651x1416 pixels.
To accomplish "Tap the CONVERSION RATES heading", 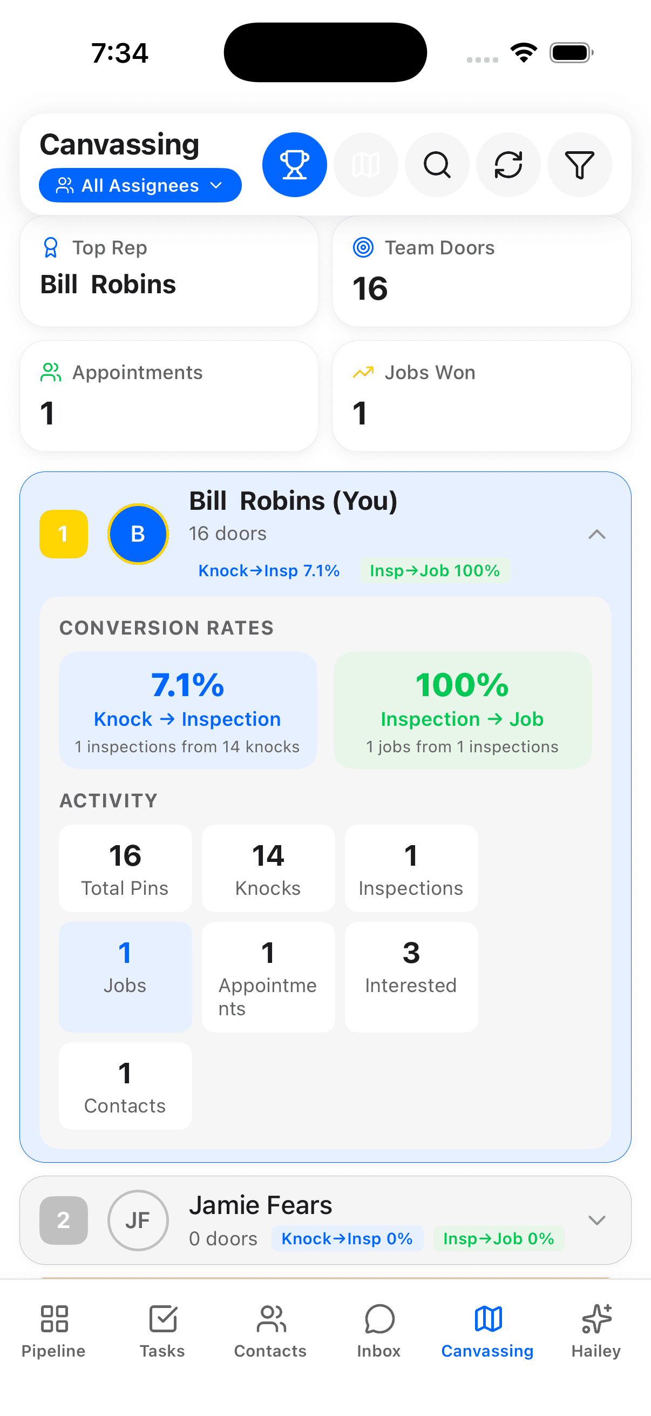I will (x=166, y=628).
